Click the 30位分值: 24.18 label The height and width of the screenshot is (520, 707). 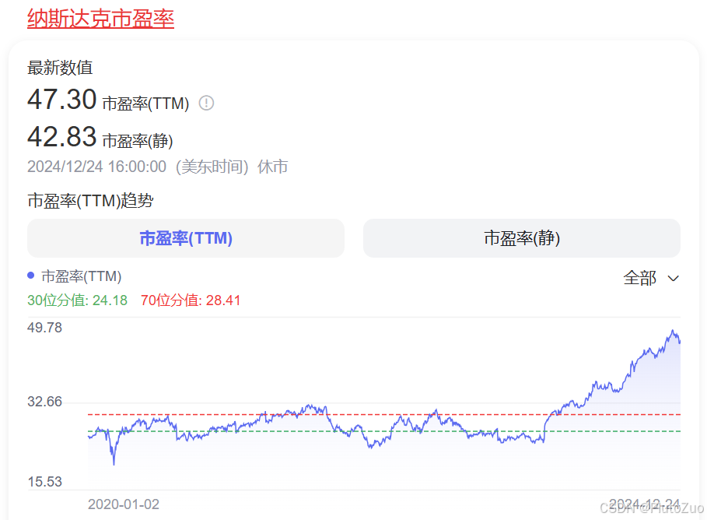77,300
